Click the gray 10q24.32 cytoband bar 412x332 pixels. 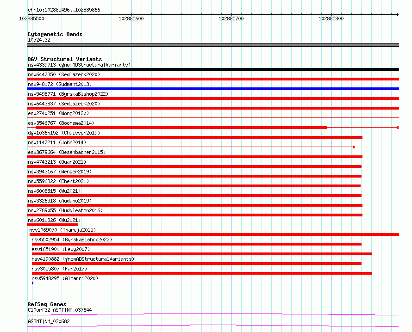pos(213,45)
